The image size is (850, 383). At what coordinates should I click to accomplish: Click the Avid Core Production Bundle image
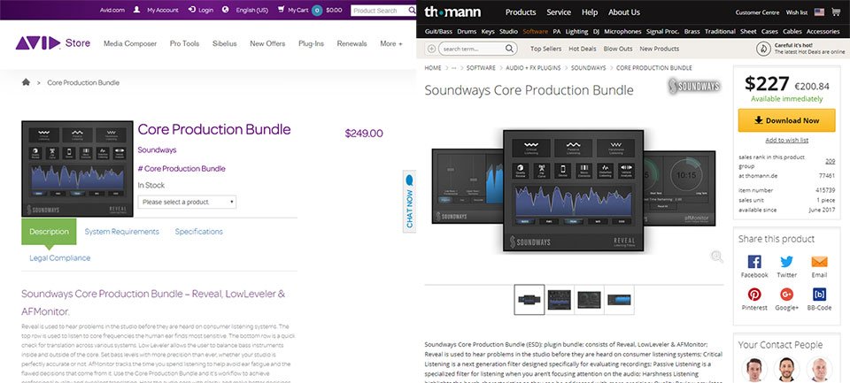pyautogui.click(x=77, y=168)
